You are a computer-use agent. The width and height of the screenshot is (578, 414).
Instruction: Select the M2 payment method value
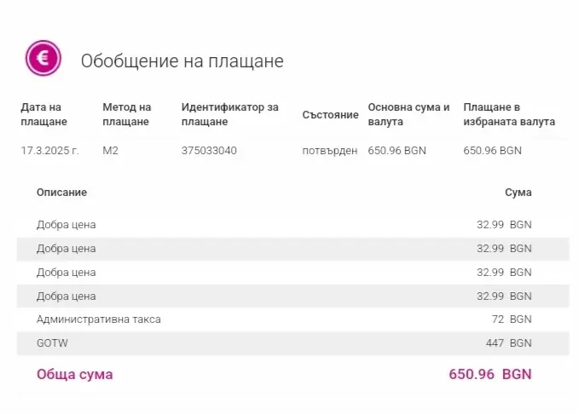tap(110, 151)
